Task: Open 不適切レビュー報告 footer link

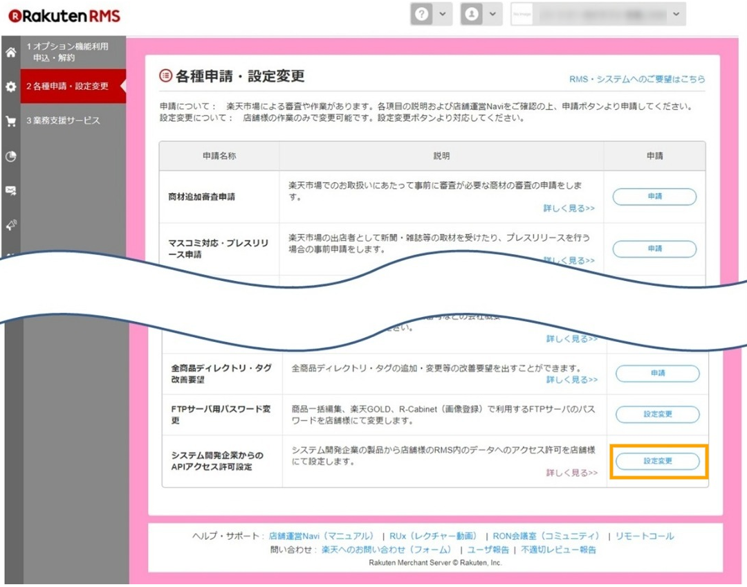Action: tap(558, 550)
